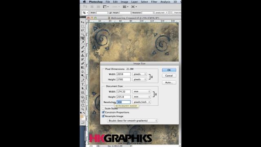Screen dimensions: 261x147
Task: Uncheck Resample Image
Action: coord(103,116)
